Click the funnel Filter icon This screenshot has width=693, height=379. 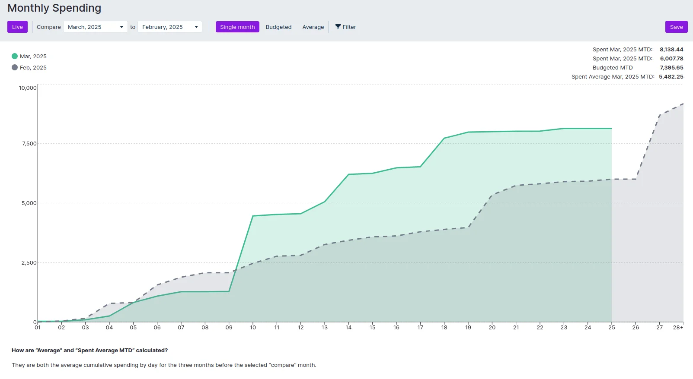pyautogui.click(x=338, y=27)
